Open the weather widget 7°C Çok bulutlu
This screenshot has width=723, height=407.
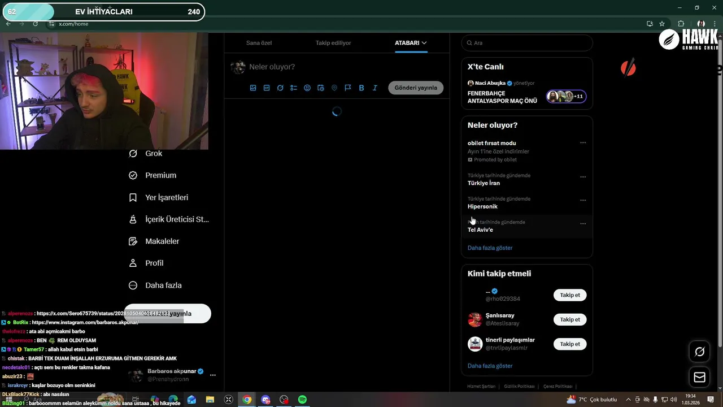[591, 400]
